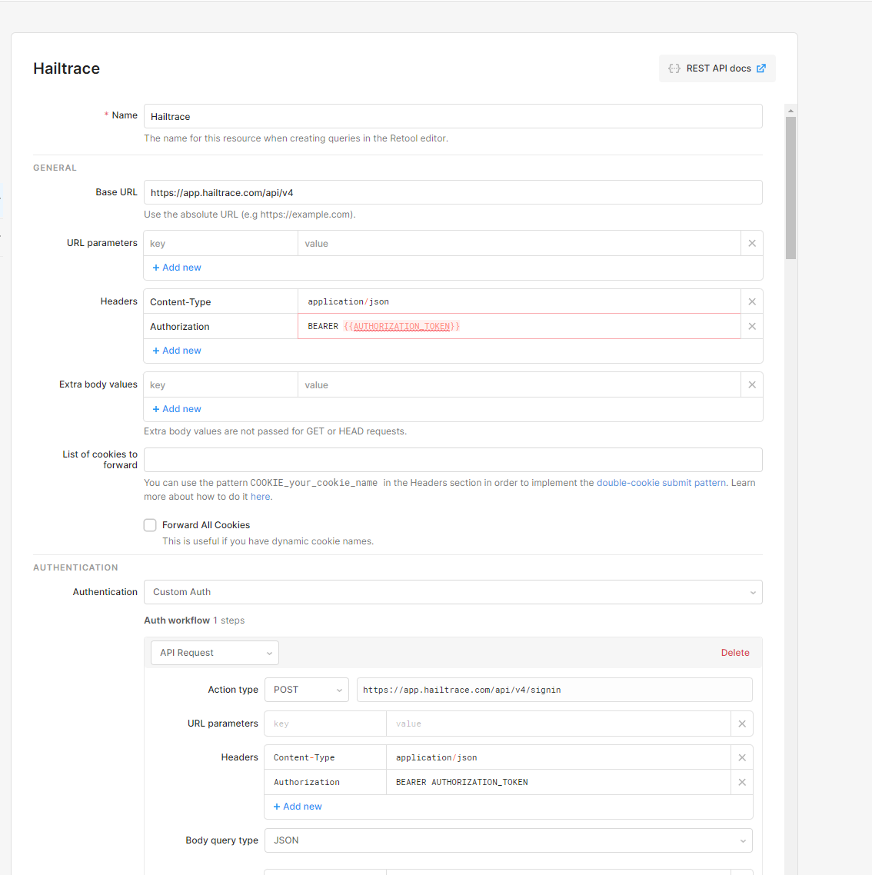The image size is (872, 875).
Task: Edit the signin URL field in auth workflow
Action: click(554, 690)
